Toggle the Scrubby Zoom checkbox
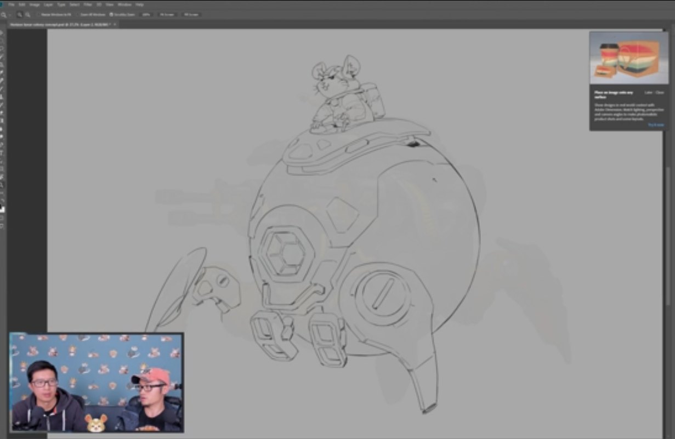This screenshot has height=439, width=675. point(111,14)
